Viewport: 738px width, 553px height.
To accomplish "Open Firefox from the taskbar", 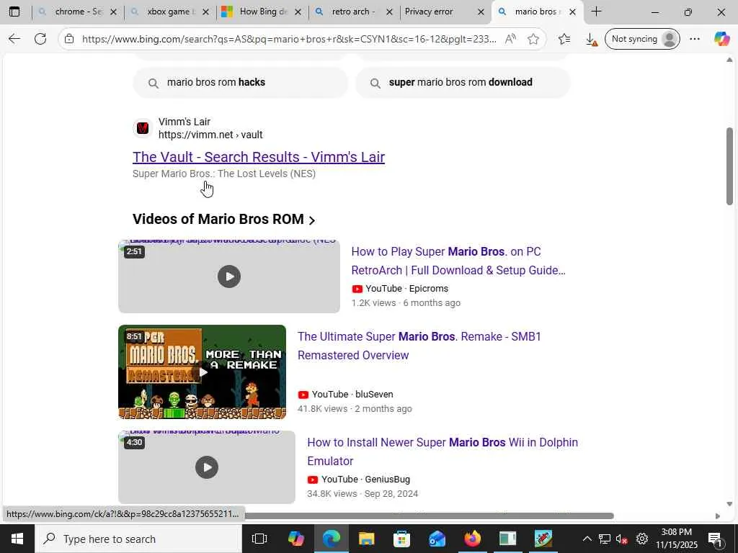I will (473, 539).
